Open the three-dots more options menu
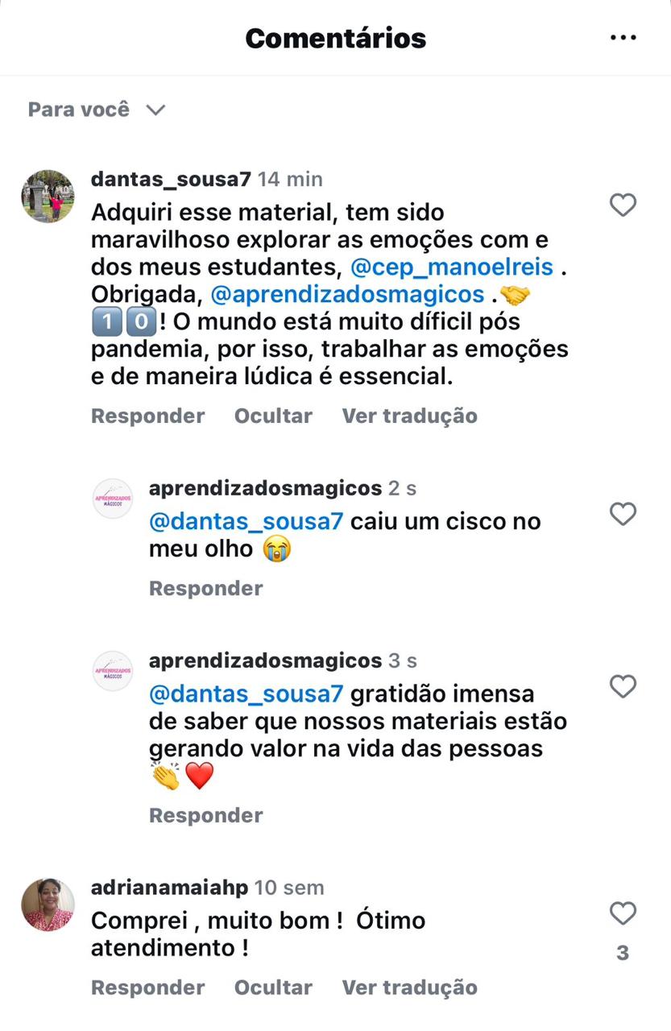This screenshot has height=1031, width=671. point(623,38)
